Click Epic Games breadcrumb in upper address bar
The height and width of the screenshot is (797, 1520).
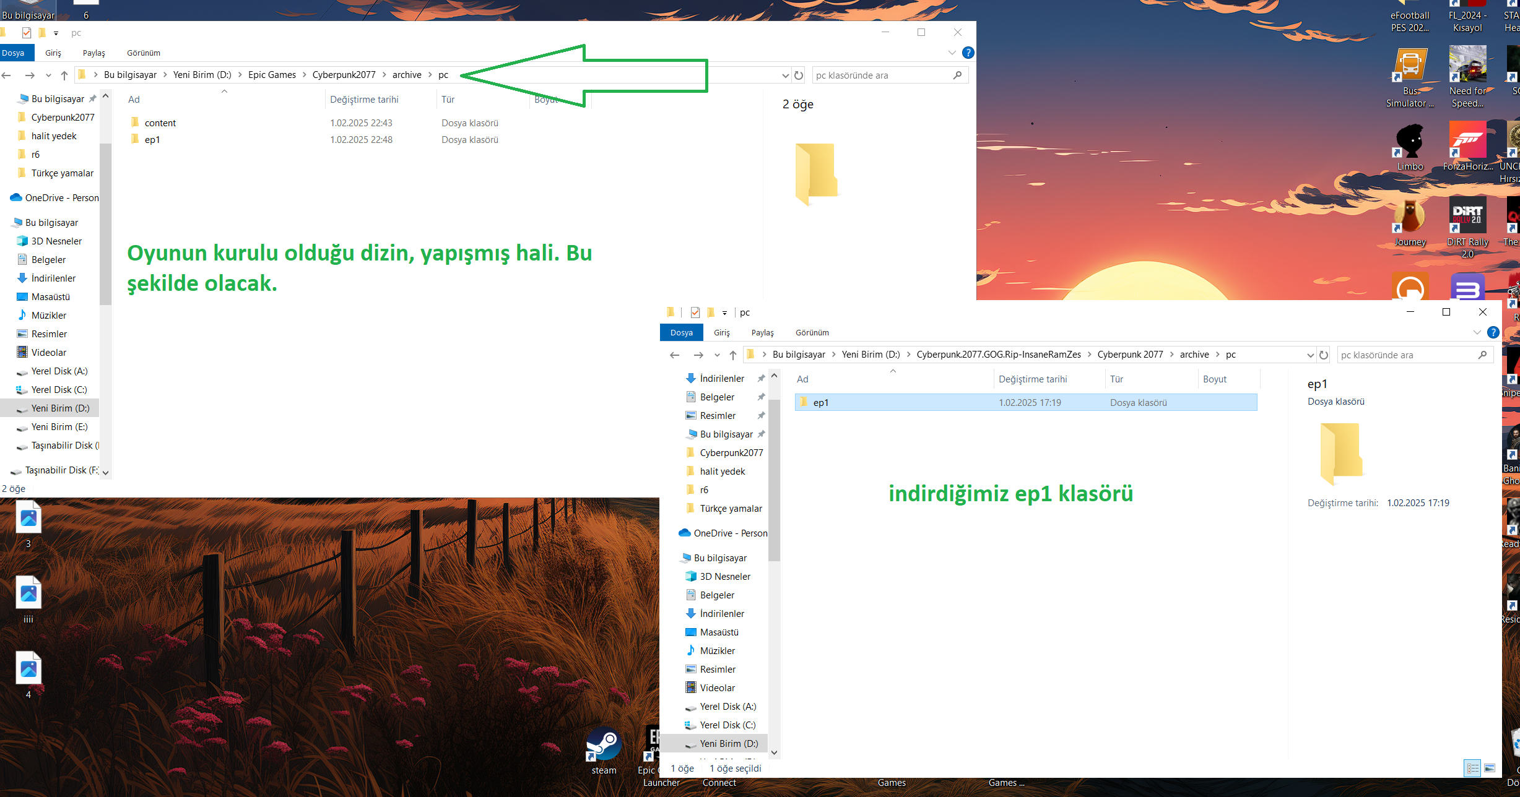pyautogui.click(x=272, y=75)
